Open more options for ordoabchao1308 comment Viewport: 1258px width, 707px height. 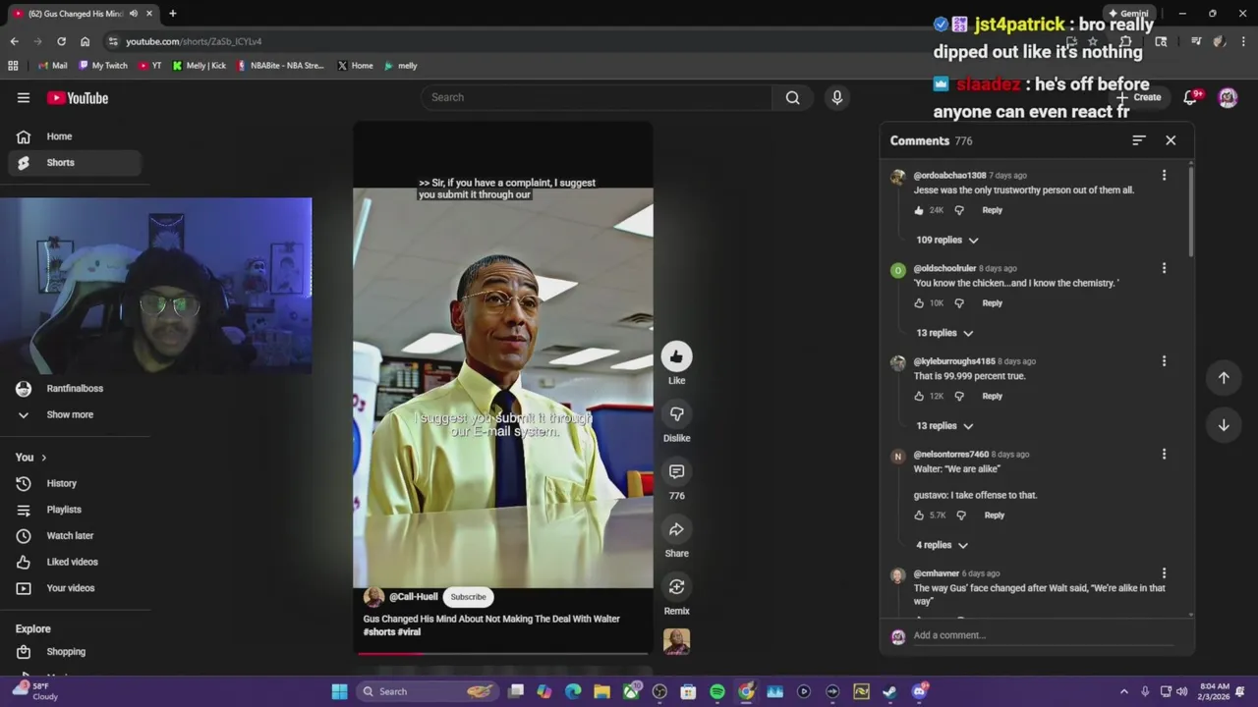pyautogui.click(x=1164, y=176)
